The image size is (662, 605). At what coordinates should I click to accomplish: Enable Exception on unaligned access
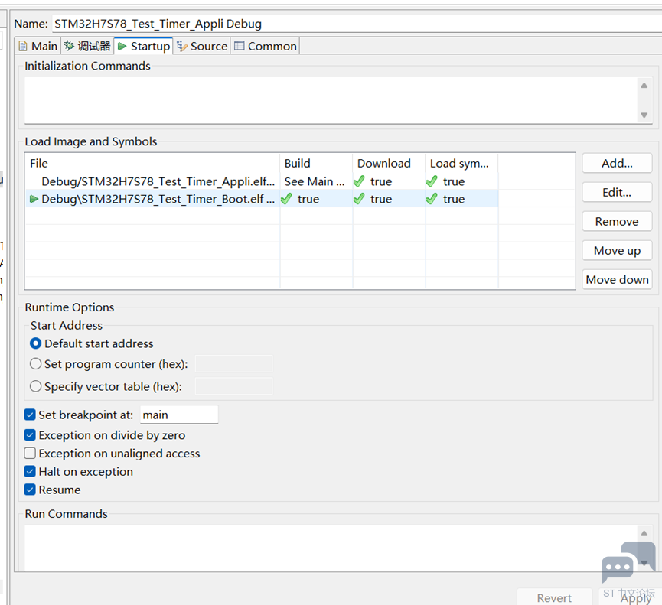(x=30, y=453)
